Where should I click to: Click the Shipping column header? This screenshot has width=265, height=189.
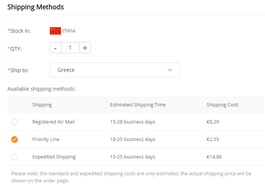[x=42, y=105]
